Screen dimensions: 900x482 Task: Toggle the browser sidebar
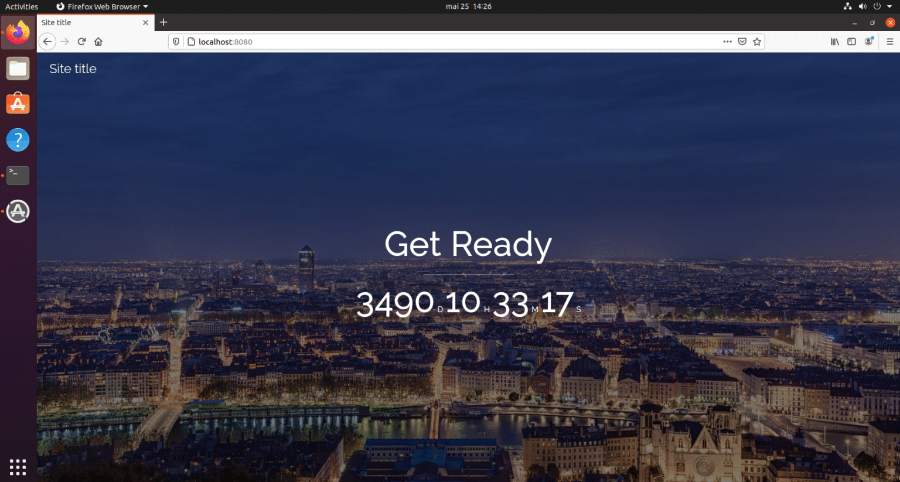pos(851,42)
